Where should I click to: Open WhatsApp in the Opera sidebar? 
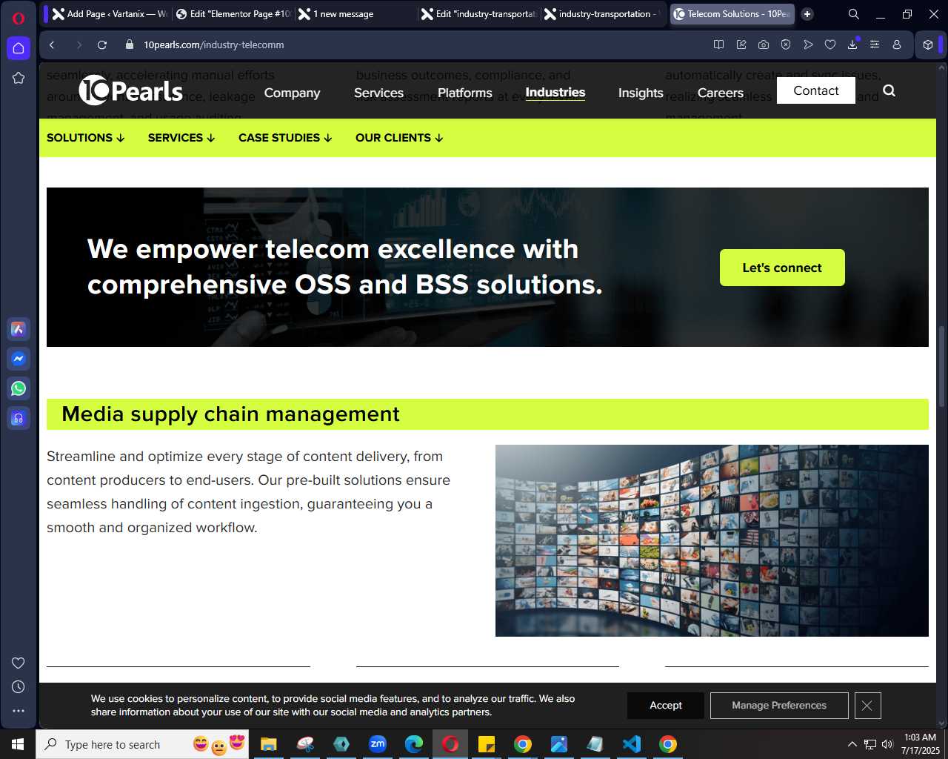19,388
